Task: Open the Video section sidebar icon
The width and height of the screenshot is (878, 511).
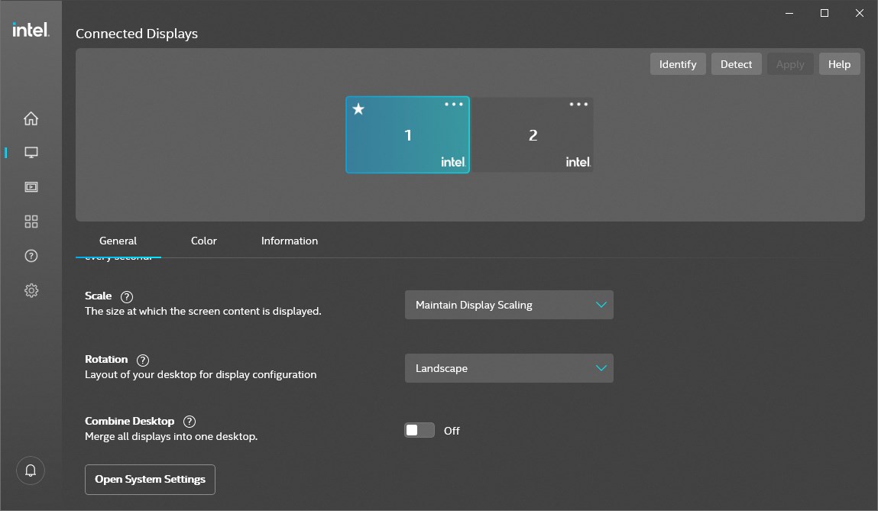Action: tap(31, 187)
